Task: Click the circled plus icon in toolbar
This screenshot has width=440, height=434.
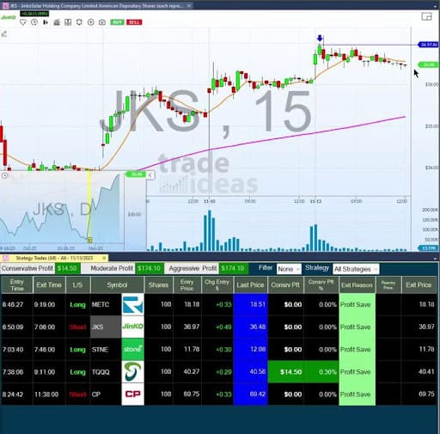Action: (x=91, y=22)
